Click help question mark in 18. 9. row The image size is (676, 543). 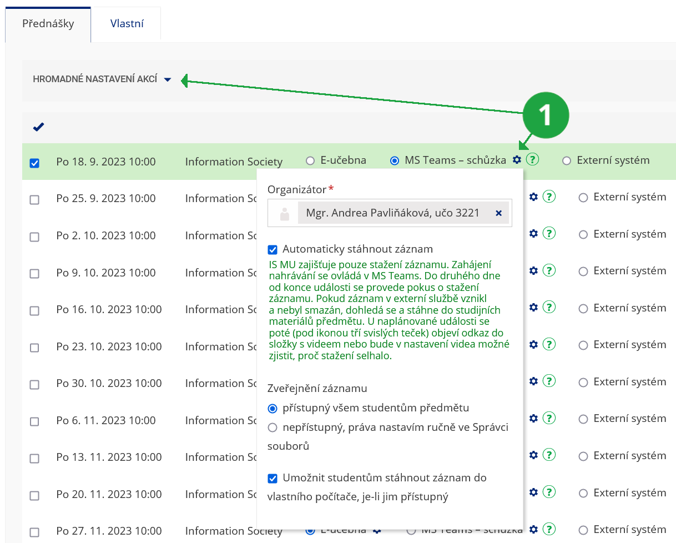(x=532, y=160)
